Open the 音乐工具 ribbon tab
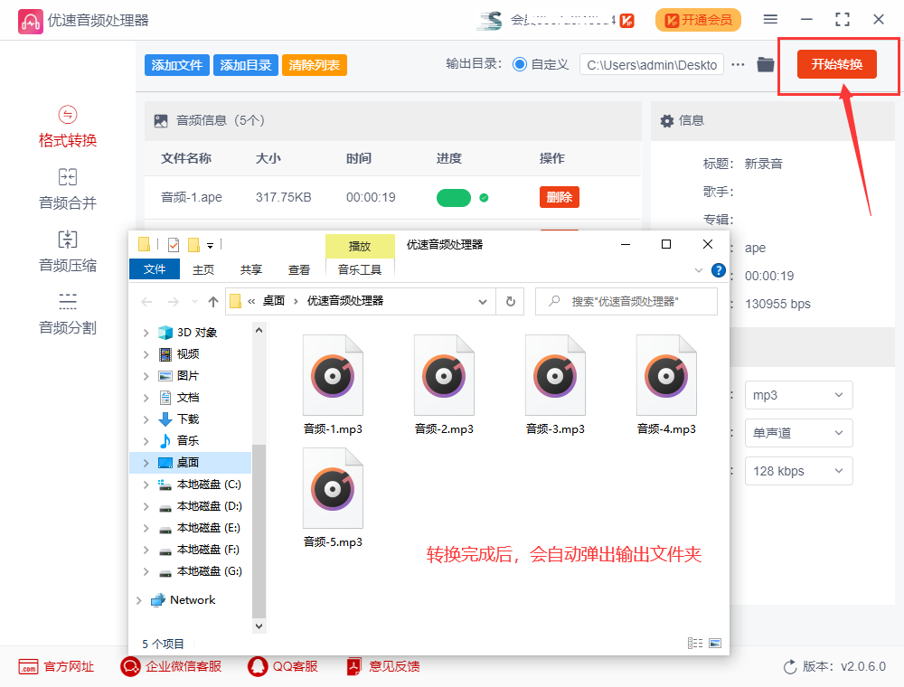The image size is (904, 687). tap(359, 268)
